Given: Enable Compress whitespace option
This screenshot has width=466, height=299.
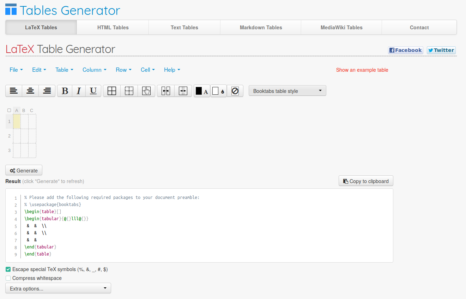Looking at the screenshot, I should tap(8, 278).
